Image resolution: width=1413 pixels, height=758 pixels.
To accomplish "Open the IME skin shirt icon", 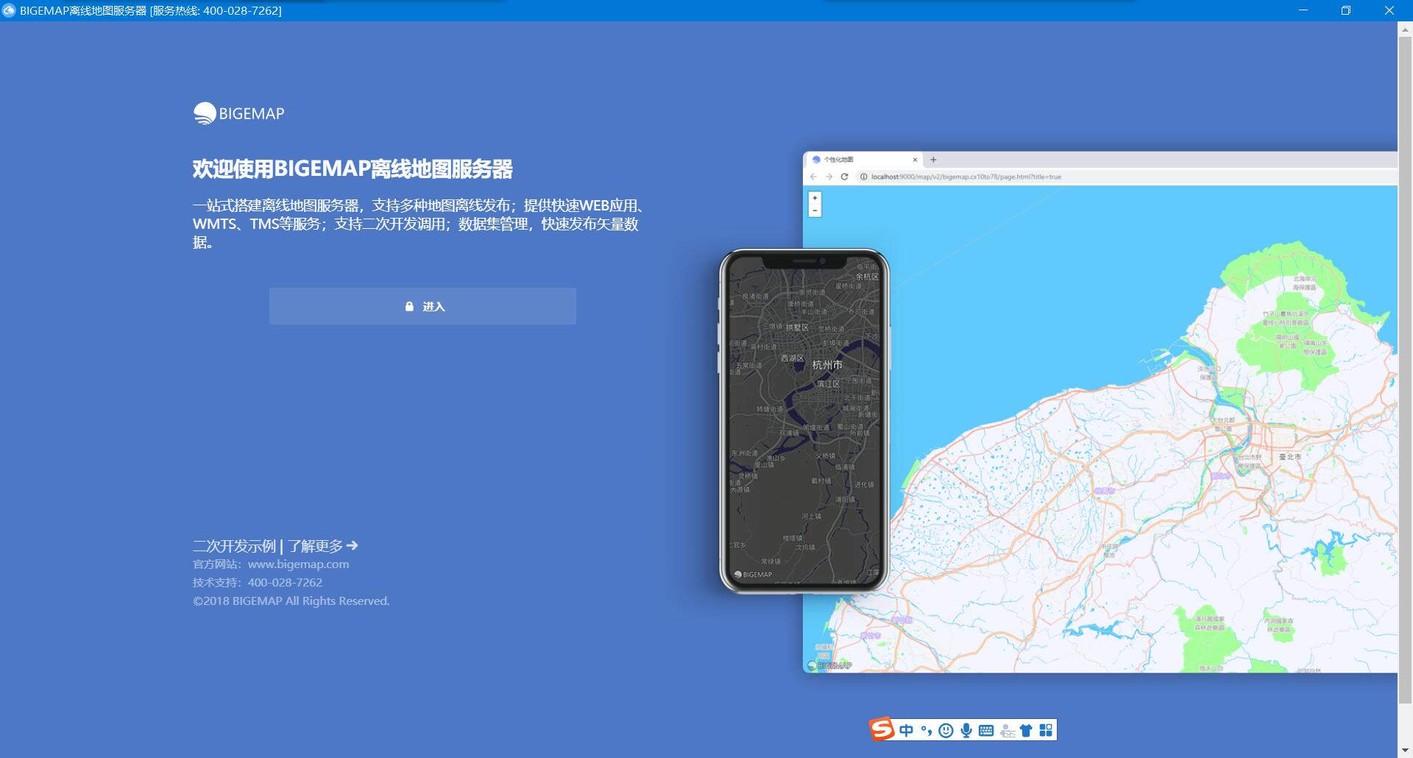I will (1026, 730).
